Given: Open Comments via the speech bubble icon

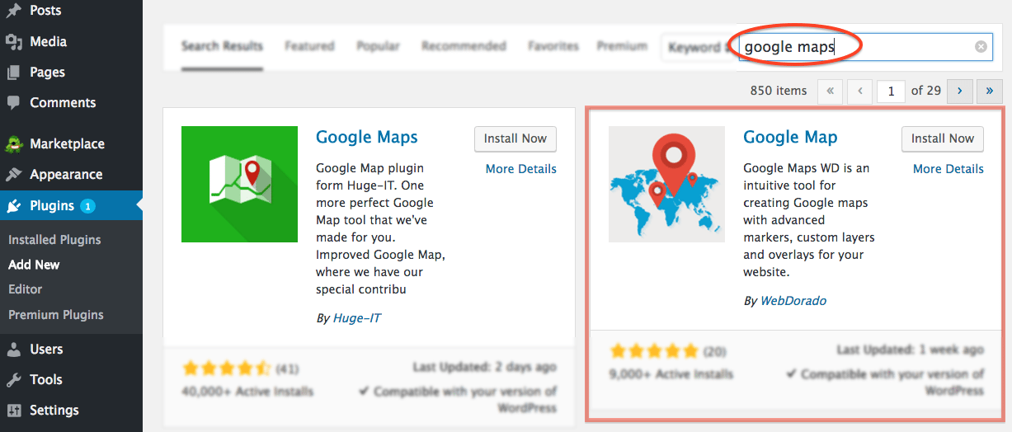Looking at the screenshot, I should 13,103.
